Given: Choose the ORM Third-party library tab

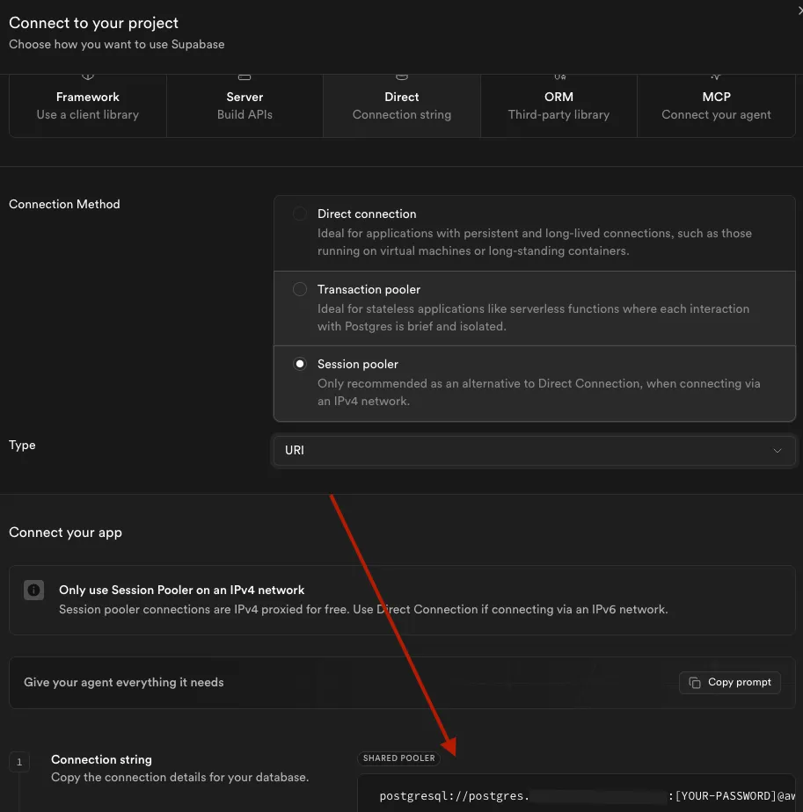Looking at the screenshot, I should (558, 105).
